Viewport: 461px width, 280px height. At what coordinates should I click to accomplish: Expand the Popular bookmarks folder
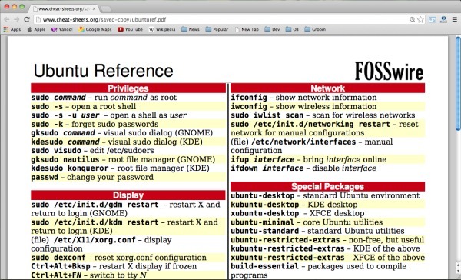tap(217, 29)
